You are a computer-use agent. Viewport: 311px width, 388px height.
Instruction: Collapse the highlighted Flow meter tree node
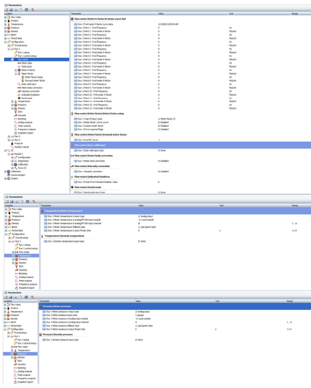pos(12,60)
